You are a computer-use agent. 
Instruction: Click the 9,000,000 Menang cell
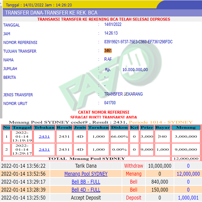pos(186,149)
